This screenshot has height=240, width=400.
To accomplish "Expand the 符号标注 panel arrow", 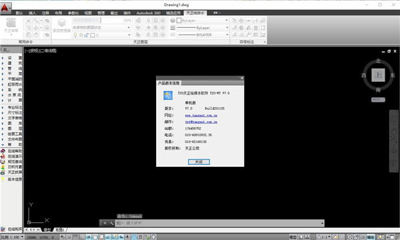I will [x=265, y=42].
